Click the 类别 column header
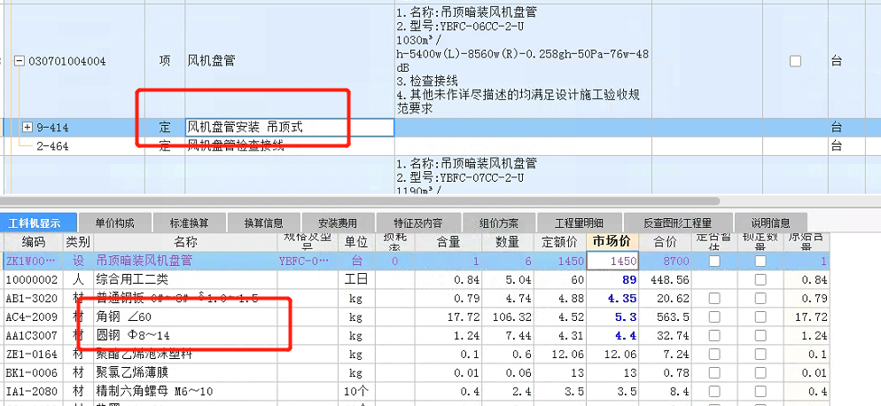The image size is (881, 406). click(78, 242)
